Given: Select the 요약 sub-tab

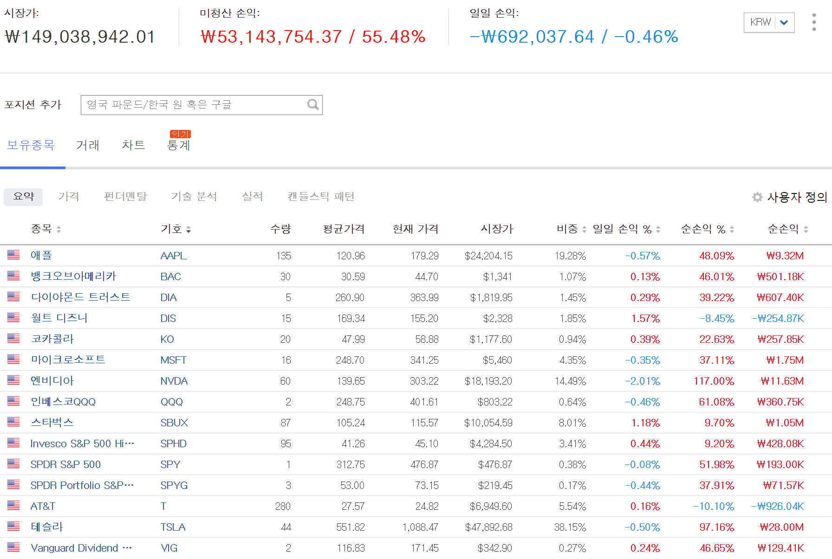Looking at the screenshot, I should click(x=23, y=197).
